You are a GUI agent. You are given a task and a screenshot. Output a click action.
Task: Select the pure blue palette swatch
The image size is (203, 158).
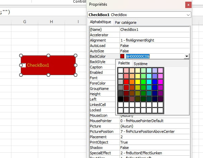155,82
